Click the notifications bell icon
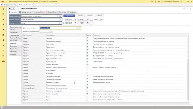 click(152, 2)
